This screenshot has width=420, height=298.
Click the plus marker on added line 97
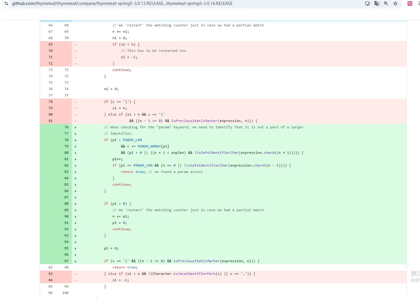tap(75, 261)
